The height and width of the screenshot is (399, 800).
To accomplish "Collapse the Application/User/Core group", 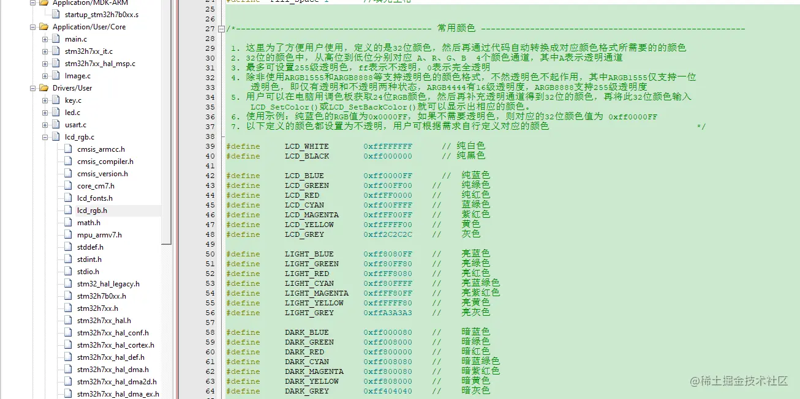I will 33,27.
